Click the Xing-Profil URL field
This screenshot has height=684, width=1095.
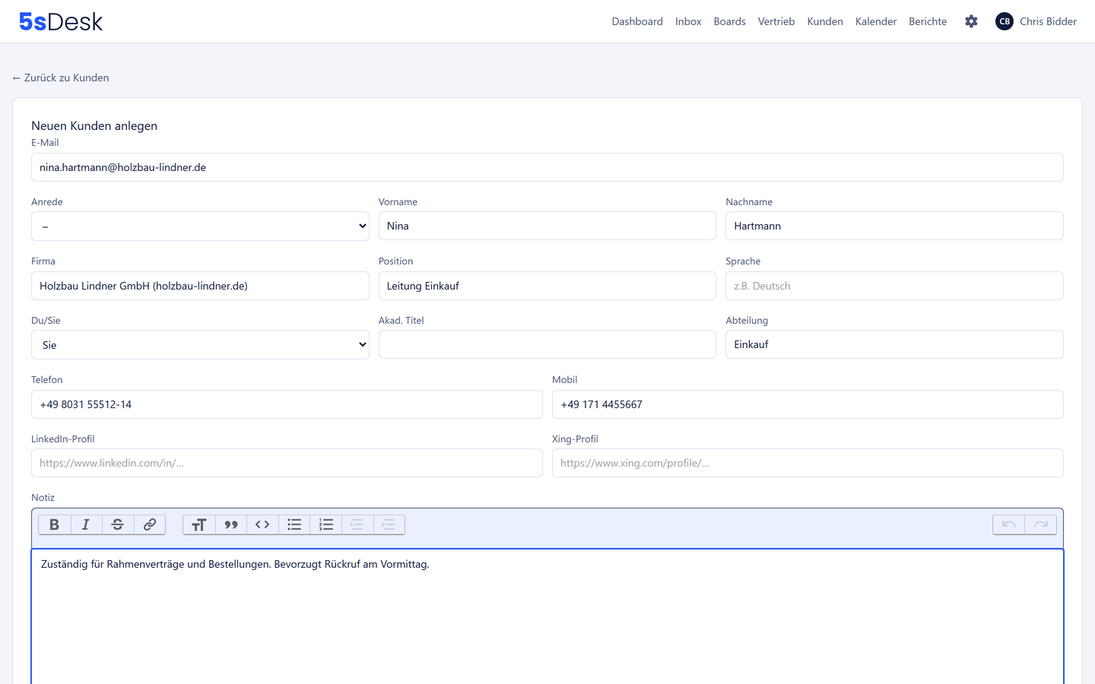(x=808, y=463)
